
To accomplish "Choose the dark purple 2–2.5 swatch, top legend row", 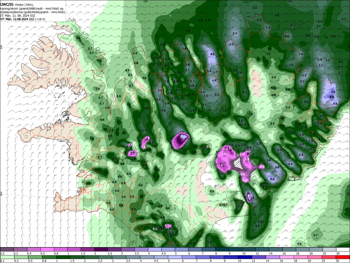I will point(101,250).
